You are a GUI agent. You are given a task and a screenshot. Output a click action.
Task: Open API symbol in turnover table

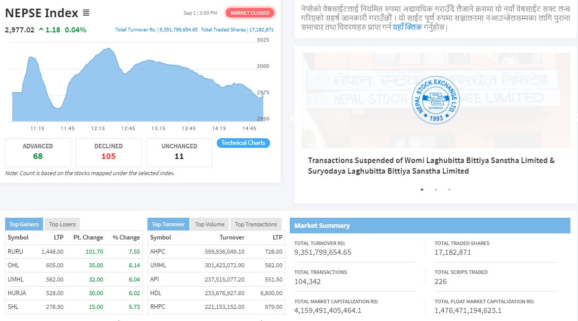[x=155, y=279]
